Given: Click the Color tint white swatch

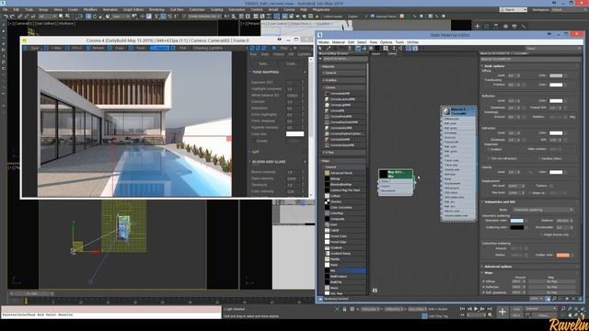Looking at the screenshot, I should 294,134.
